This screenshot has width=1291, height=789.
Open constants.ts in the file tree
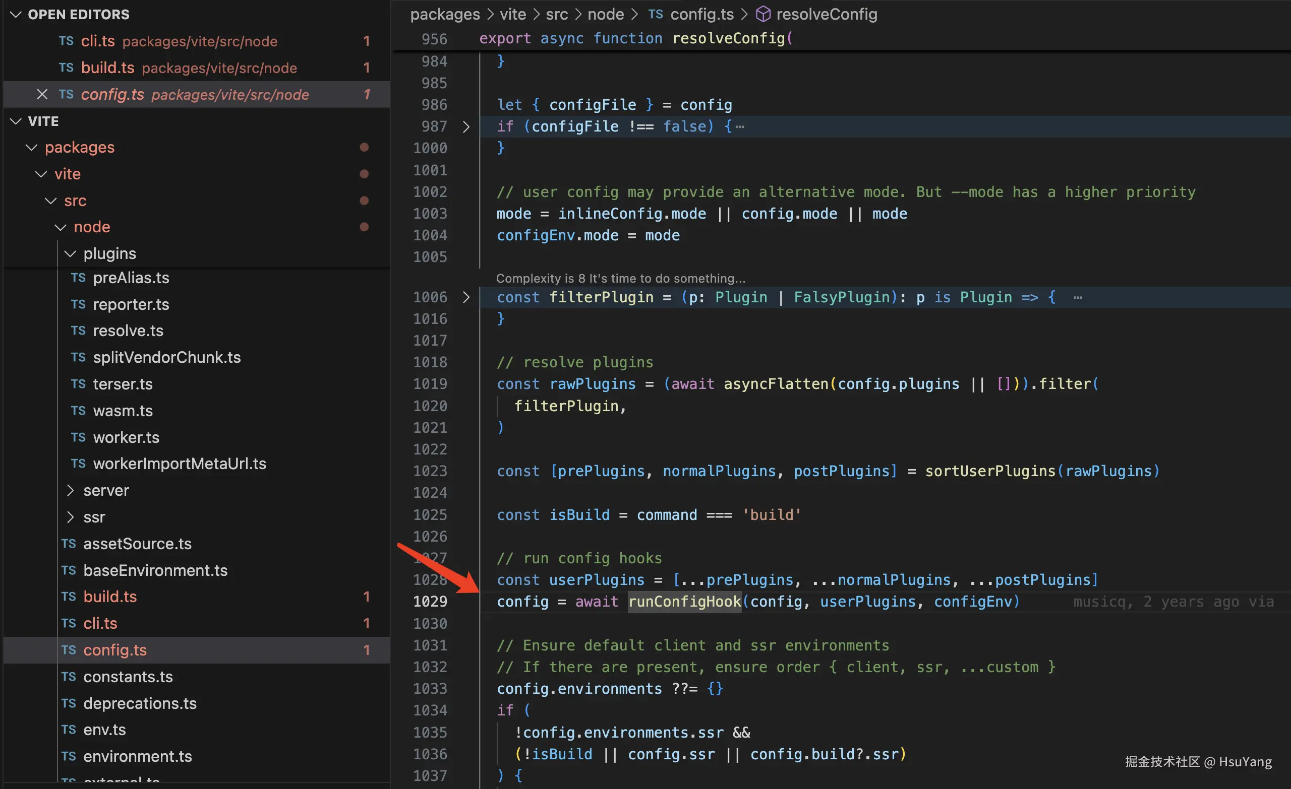[x=128, y=677]
